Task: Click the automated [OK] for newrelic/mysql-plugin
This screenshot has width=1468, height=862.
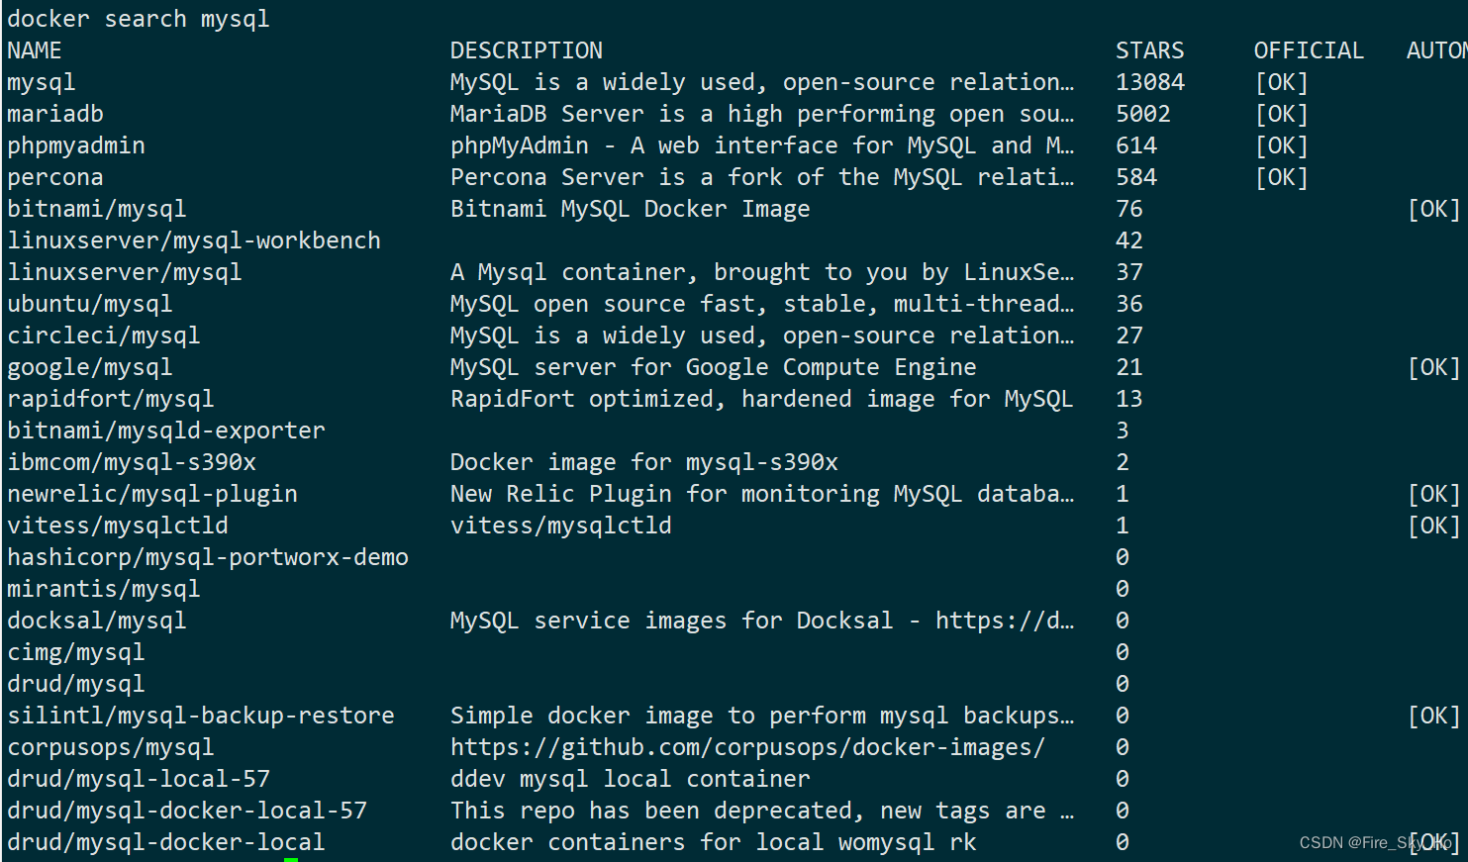Action: click(1434, 494)
